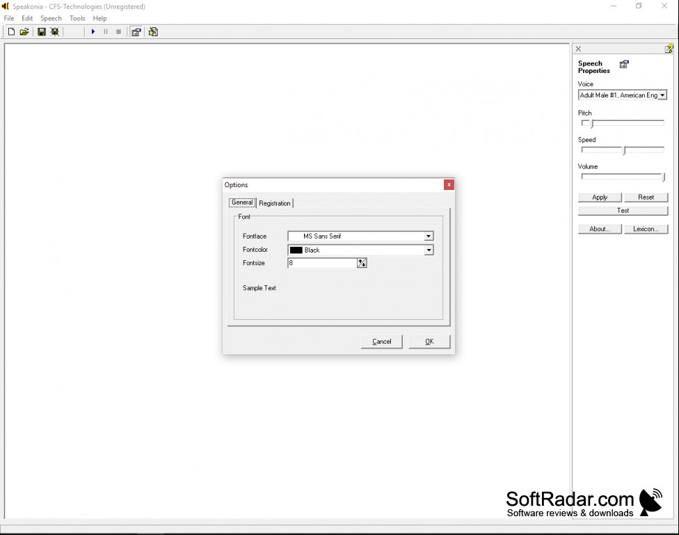Click the Options dialog title bar
Image resolution: width=679 pixels, height=535 pixels.
coord(333,185)
